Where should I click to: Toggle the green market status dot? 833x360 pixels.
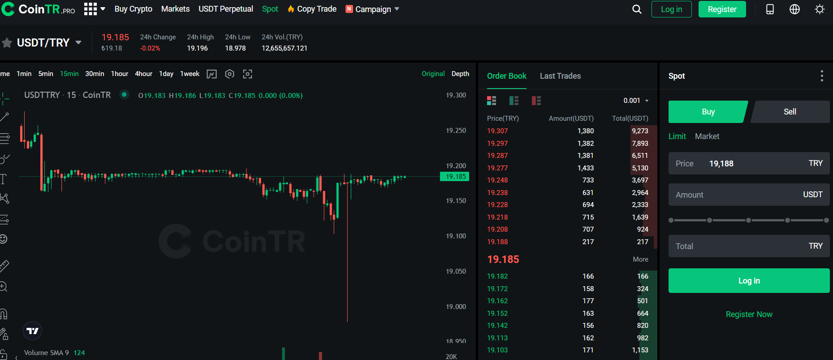pos(125,94)
